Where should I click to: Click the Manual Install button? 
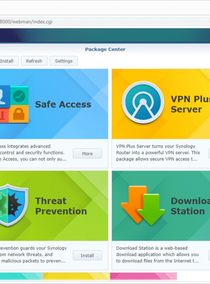tap(9, 61)
